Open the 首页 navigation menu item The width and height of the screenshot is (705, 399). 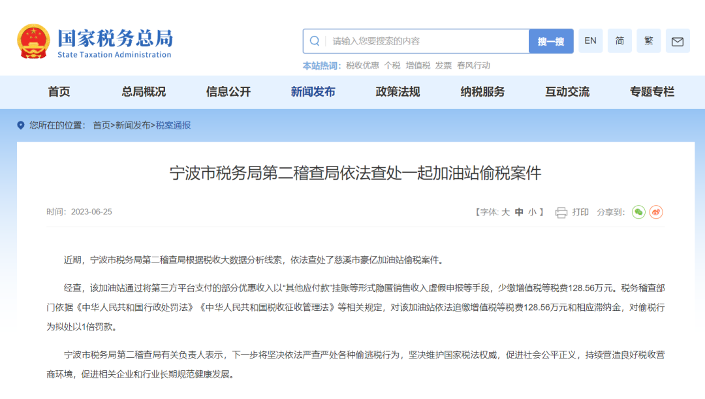click(x=59, y=92)
